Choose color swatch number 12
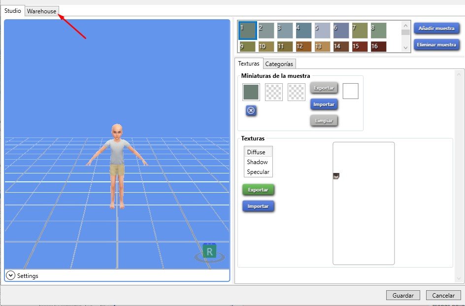465x306 pixels. click(x=303, y=46)
